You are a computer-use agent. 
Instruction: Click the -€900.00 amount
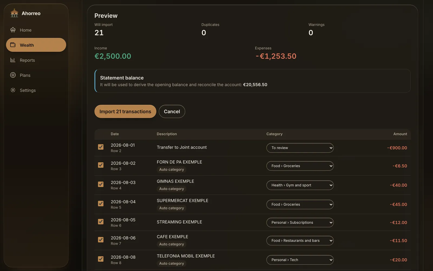pos(397,148)
